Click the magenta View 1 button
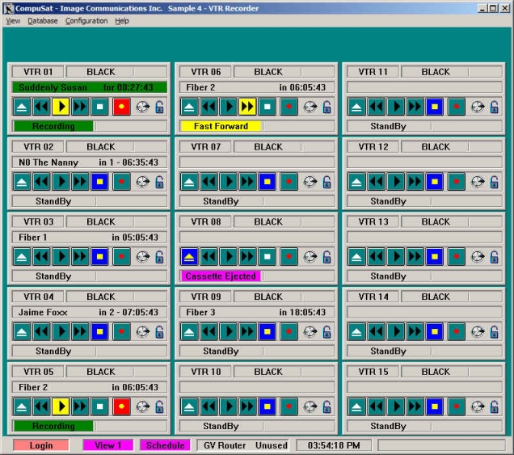514x455 pixels. pos(107,445)
